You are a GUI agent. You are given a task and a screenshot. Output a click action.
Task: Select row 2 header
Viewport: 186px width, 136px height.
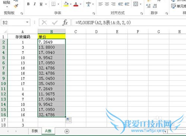point(4,42)
